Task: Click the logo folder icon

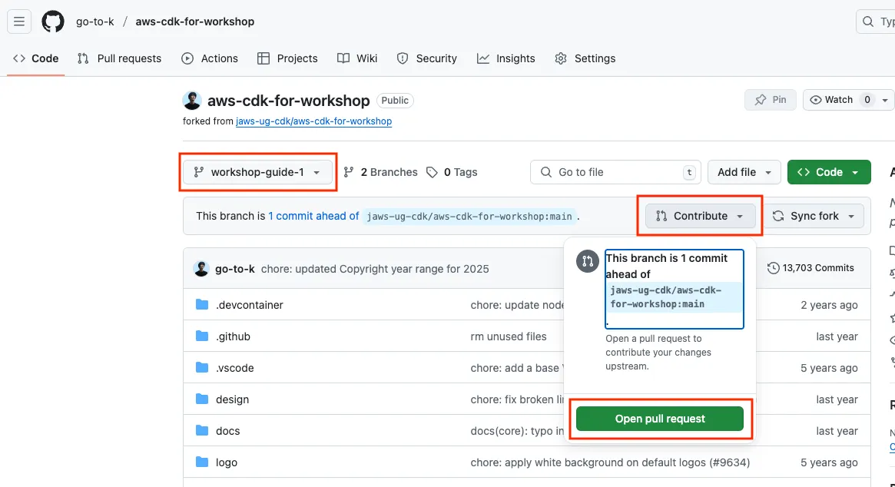Action: click(202, 462)
